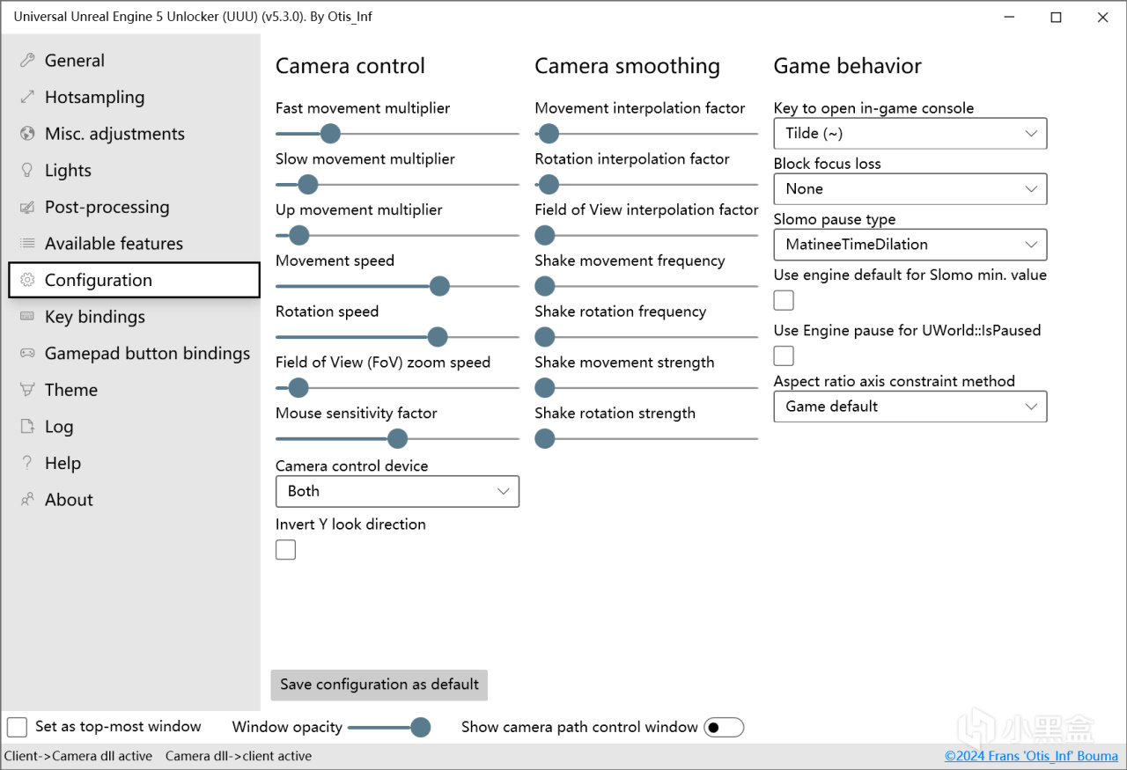Image resolution: width=1127 pixels, height=770 pixels.
Task: Click the gear icon beside Configuration
Action: (x=27, y=281)
